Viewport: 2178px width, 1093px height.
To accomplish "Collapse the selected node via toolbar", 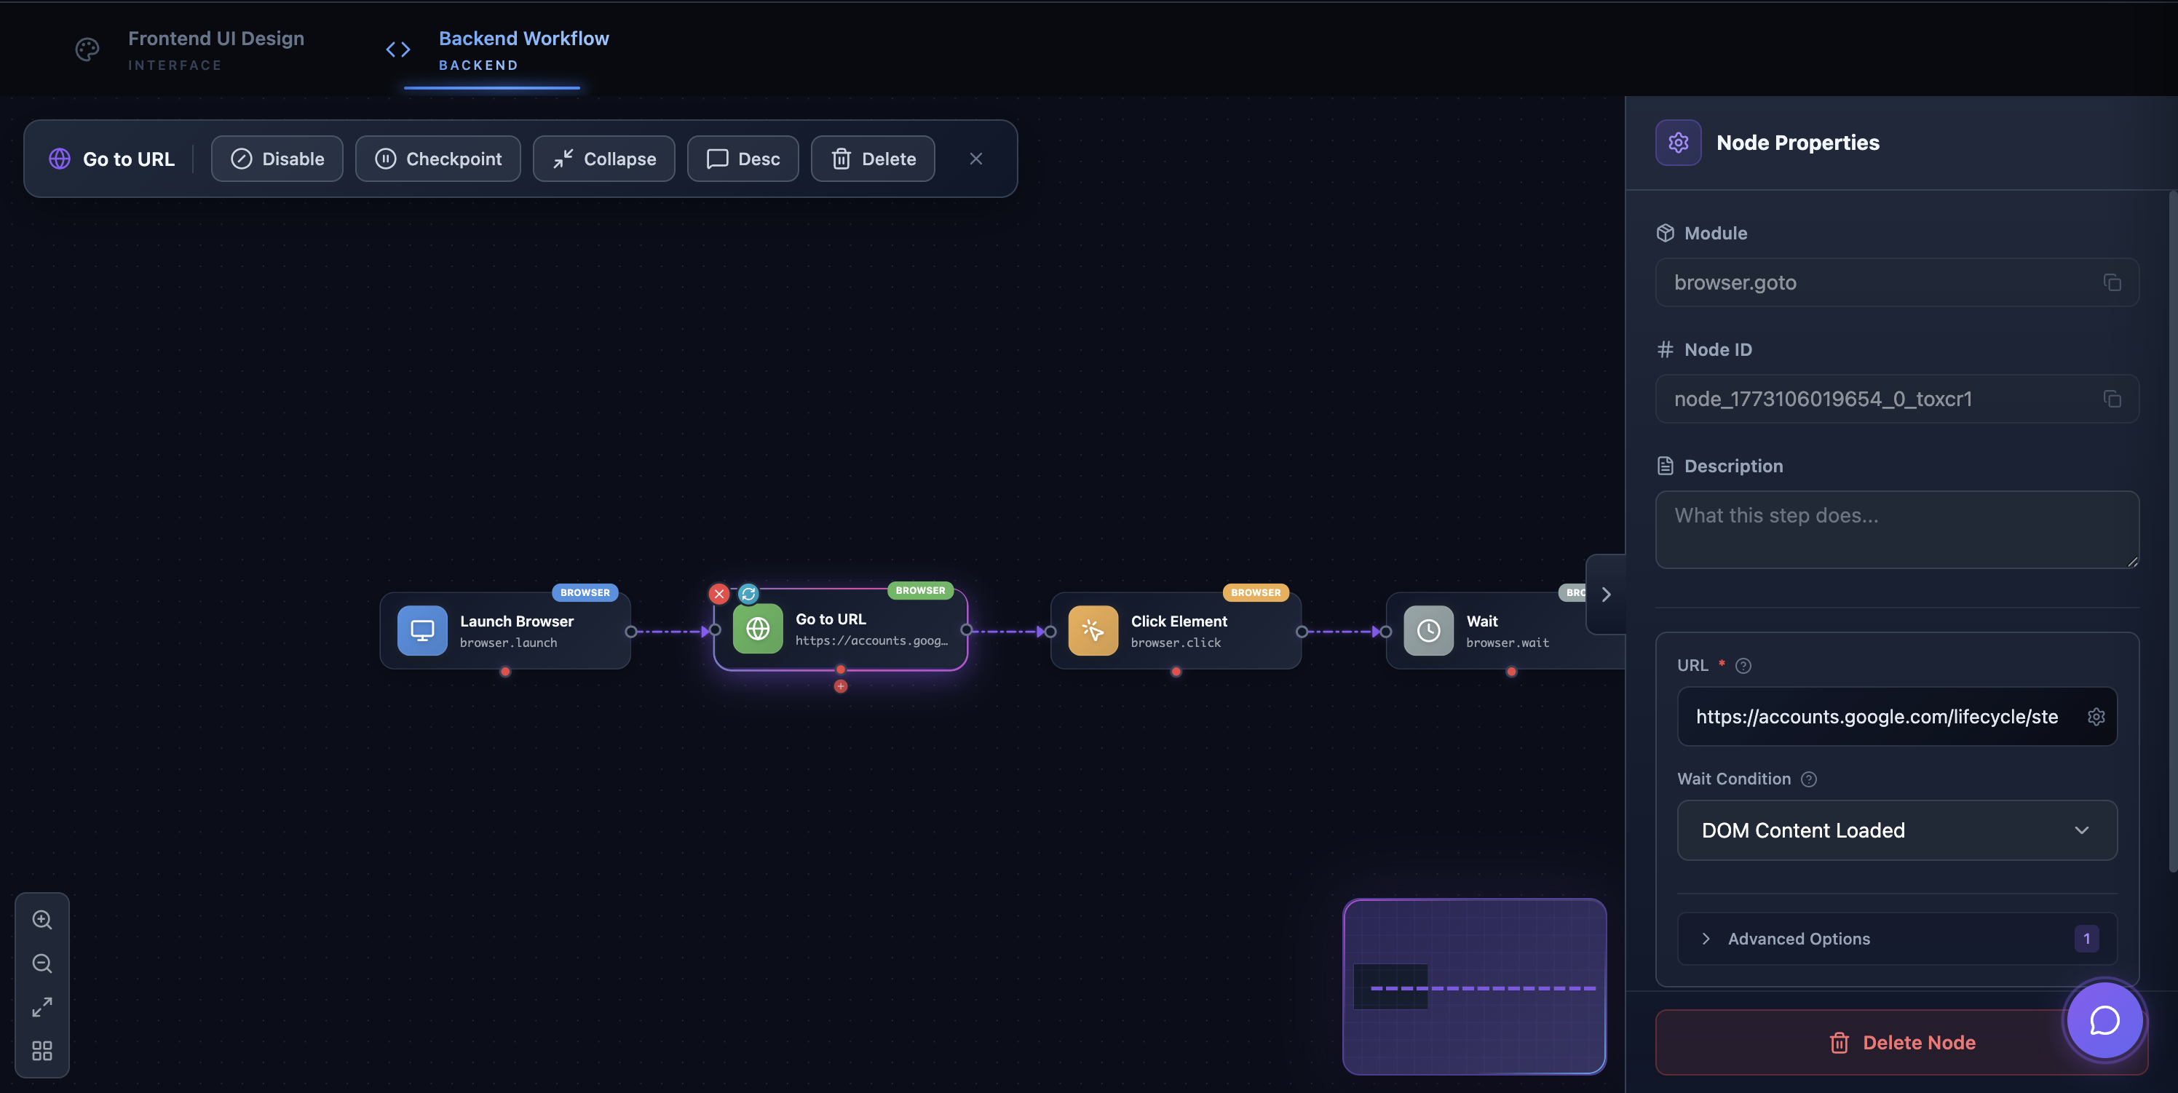I will pyautogui.click(x=603, y=159).
